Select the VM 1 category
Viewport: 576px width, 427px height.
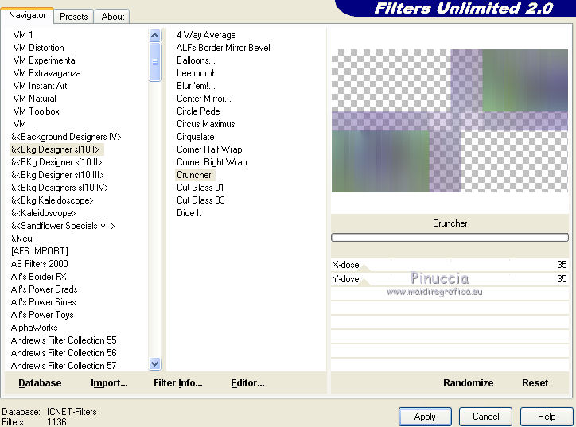coord(23,35)
